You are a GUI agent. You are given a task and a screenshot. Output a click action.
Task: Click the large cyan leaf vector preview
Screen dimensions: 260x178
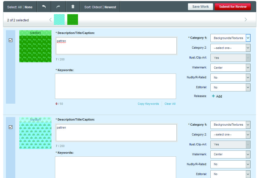tap(35, 133)
